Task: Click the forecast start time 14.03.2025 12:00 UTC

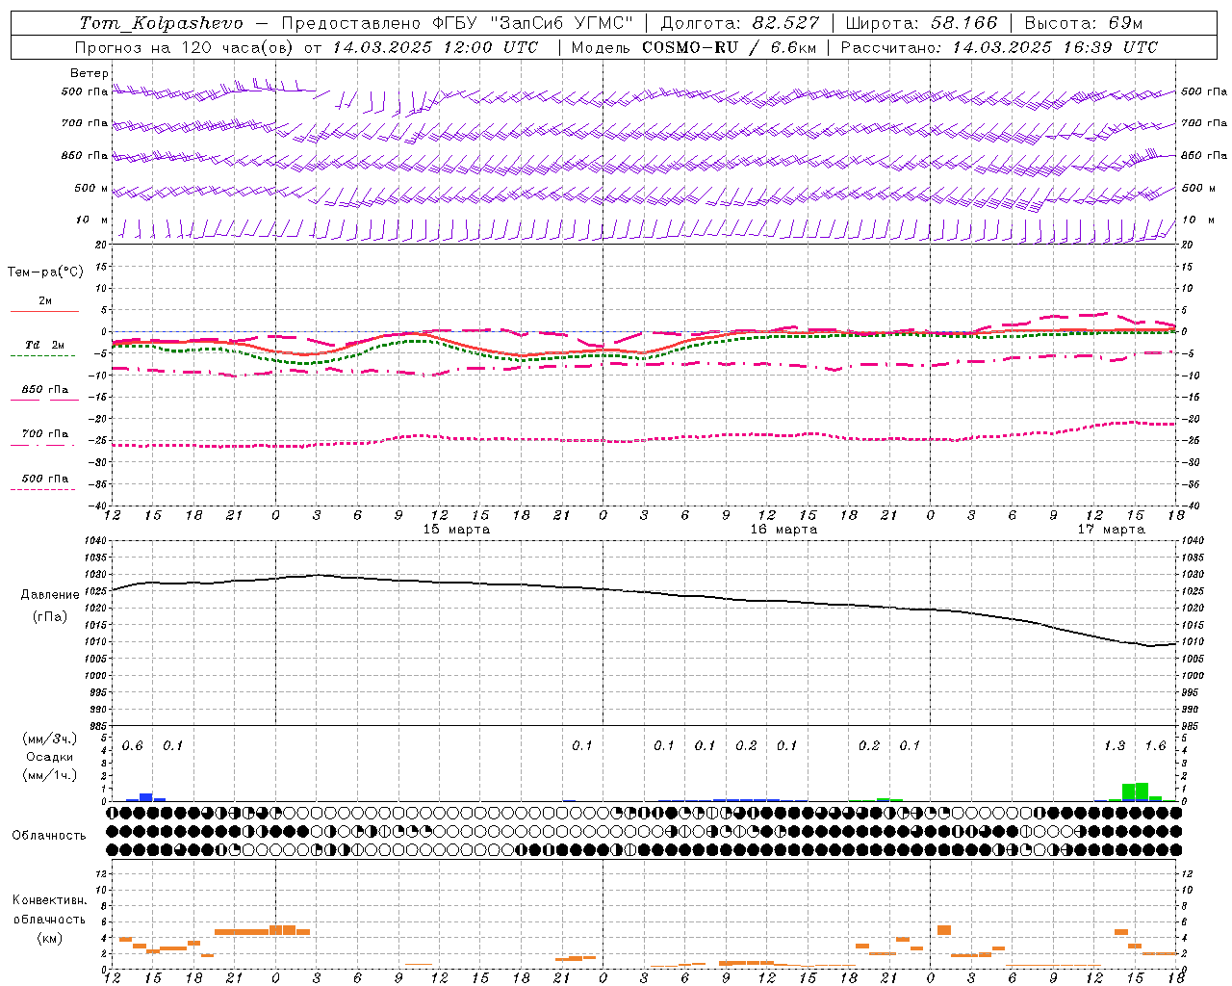Action: point(434,47)
